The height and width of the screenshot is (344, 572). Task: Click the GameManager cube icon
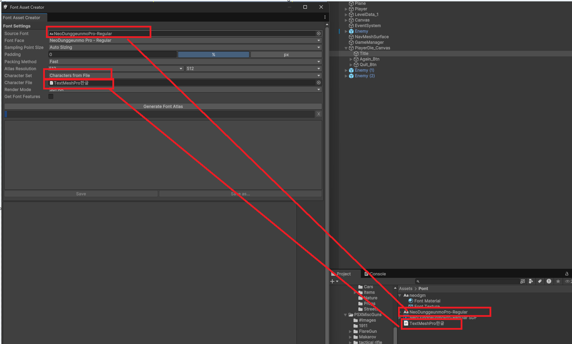pos(351,42)
